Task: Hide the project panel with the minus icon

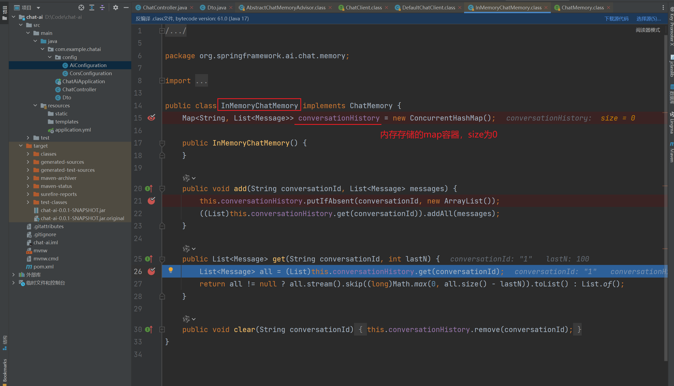Action: 126,8
